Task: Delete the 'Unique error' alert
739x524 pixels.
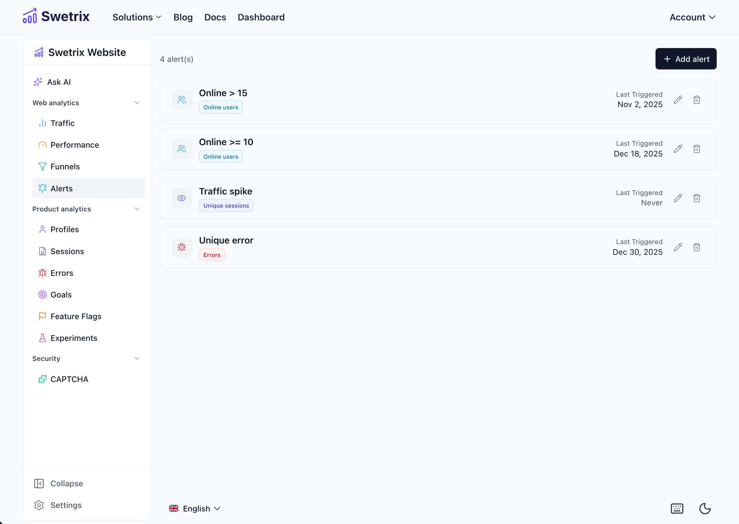Action: [697, 247]
